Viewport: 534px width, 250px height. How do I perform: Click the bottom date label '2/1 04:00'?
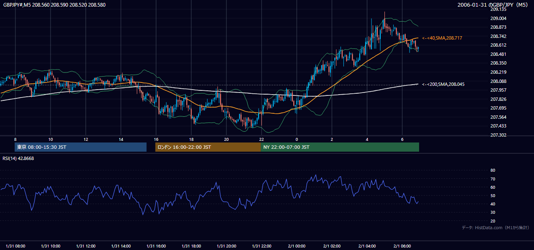[367, 245]
